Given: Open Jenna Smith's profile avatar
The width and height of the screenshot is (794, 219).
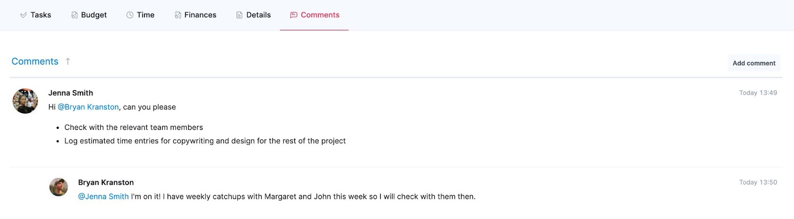Looking at the screenshot, I should pos(25,101).
